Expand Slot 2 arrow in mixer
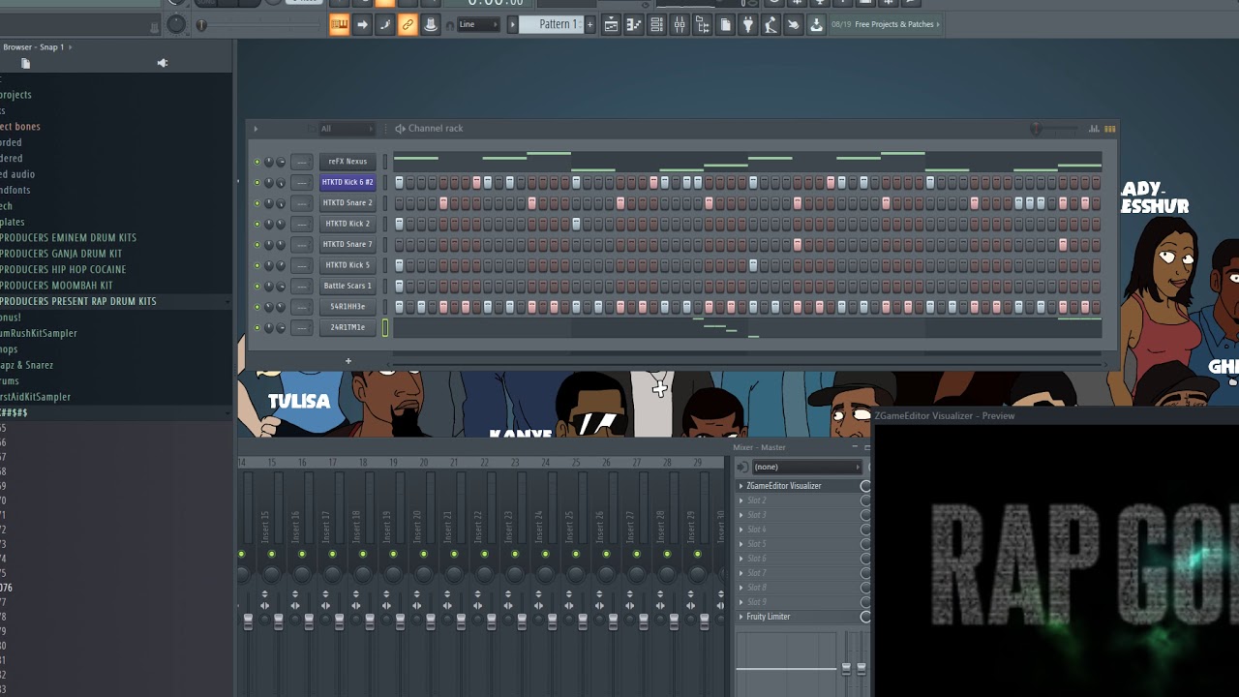 point(741,500)
